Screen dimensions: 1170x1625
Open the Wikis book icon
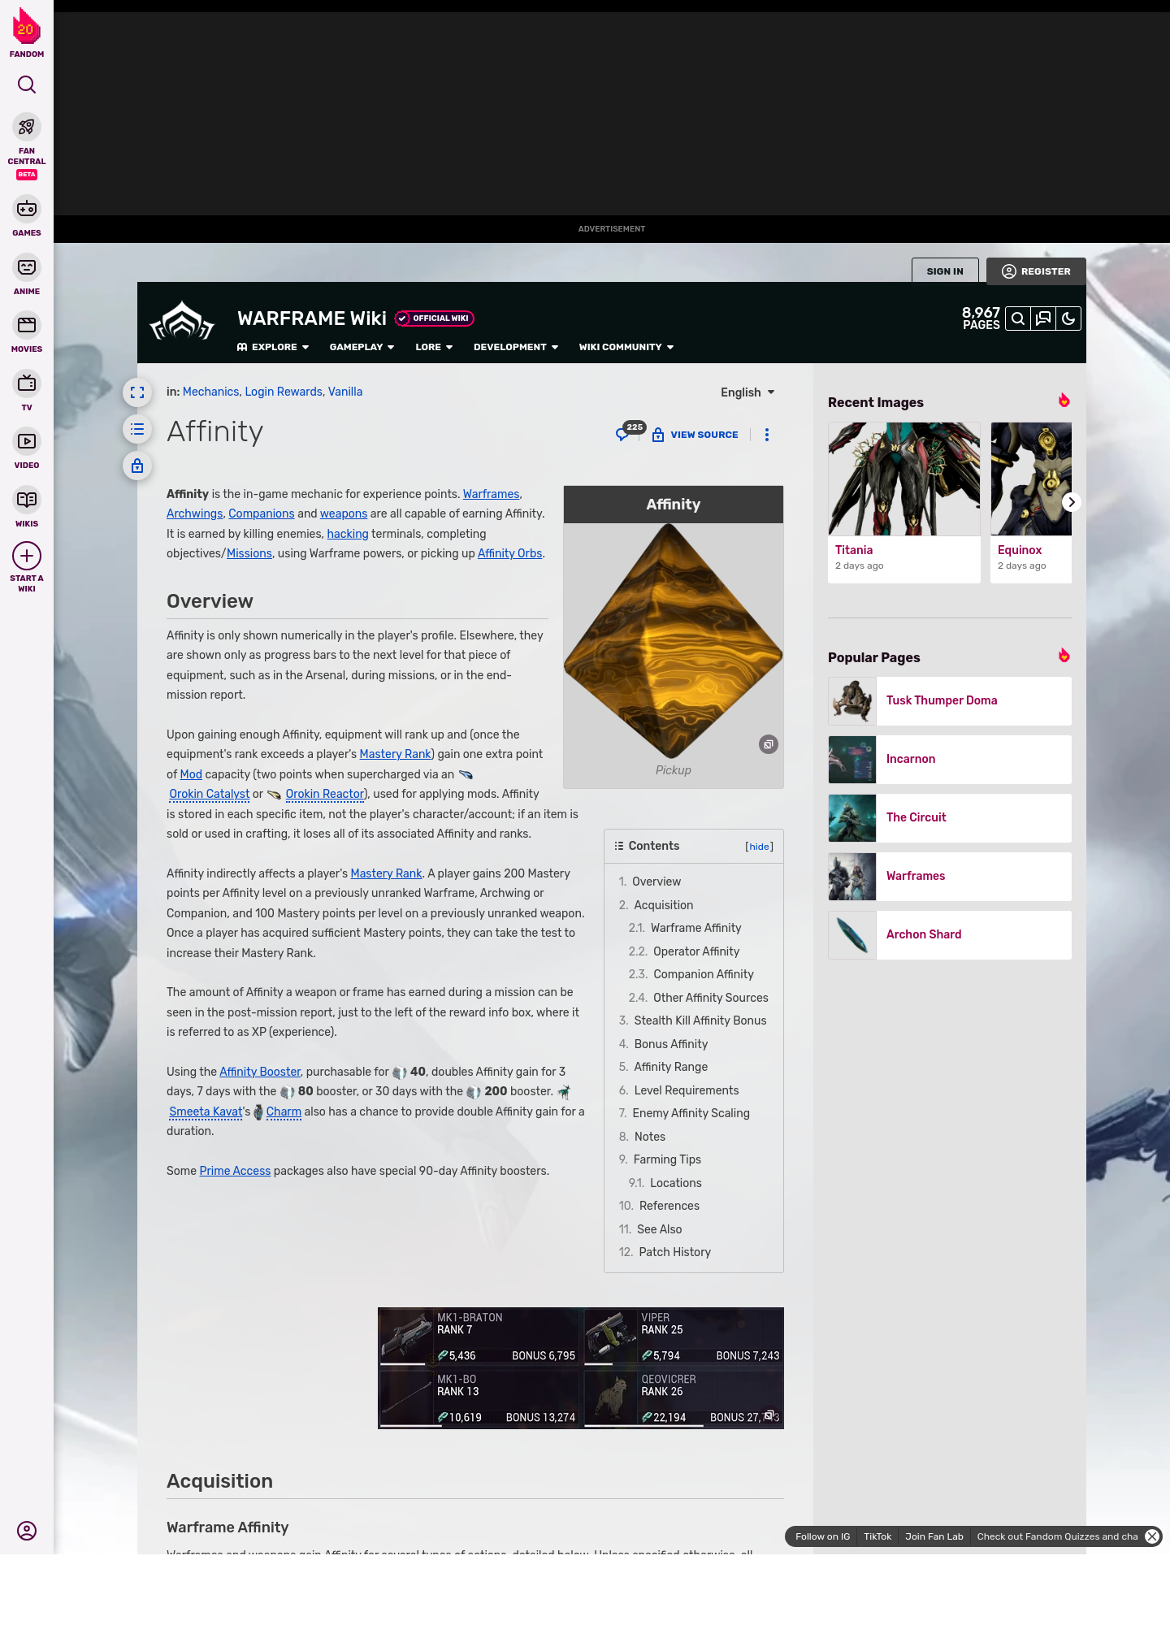(x=27, y=500)
